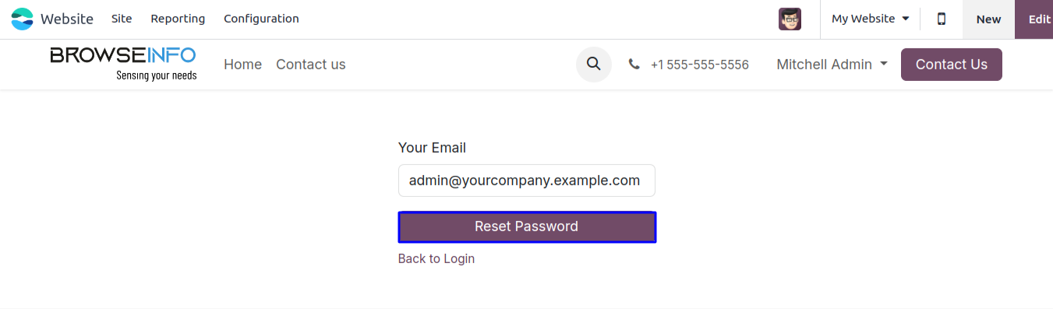Click the Reset Password button
The image size is (1053, 309).
tap(527, 226)
